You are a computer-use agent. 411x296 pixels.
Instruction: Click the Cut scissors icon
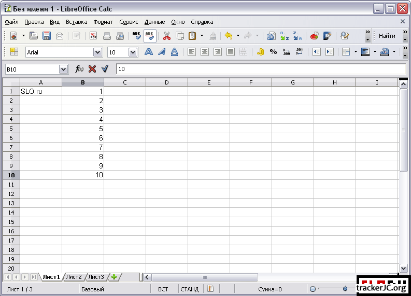(166, 36)
